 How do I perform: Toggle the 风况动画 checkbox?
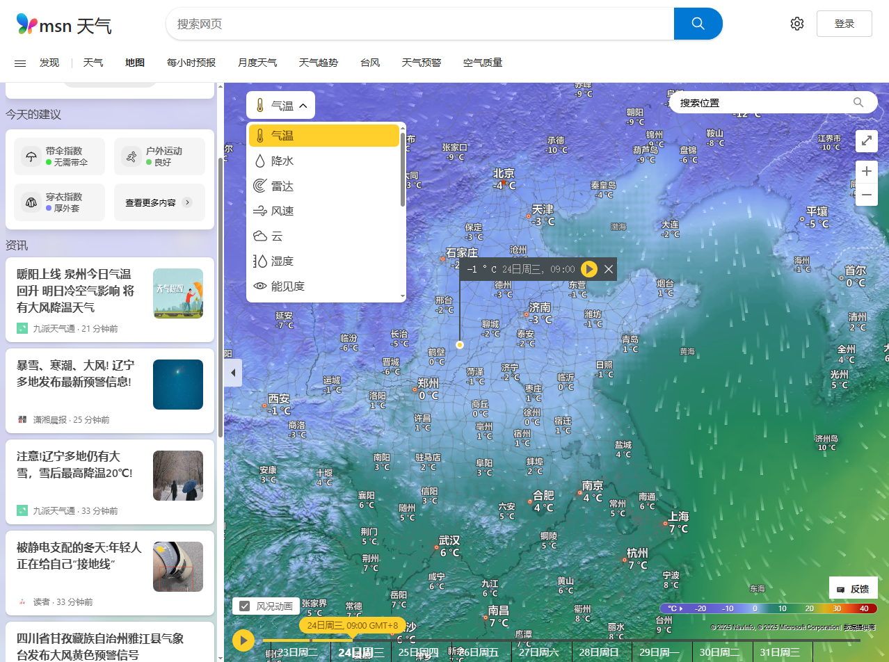[x=245, y=606]
